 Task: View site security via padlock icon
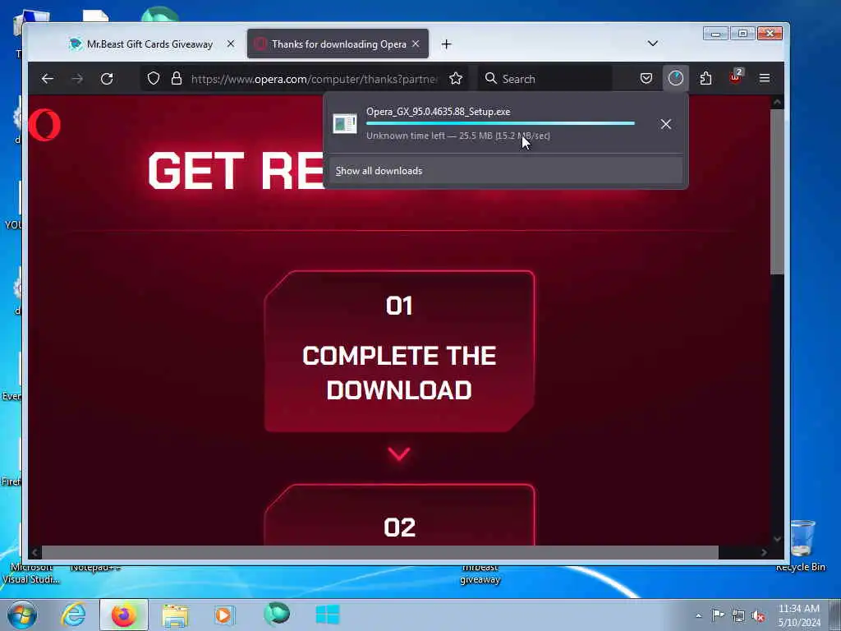(177, 79)
